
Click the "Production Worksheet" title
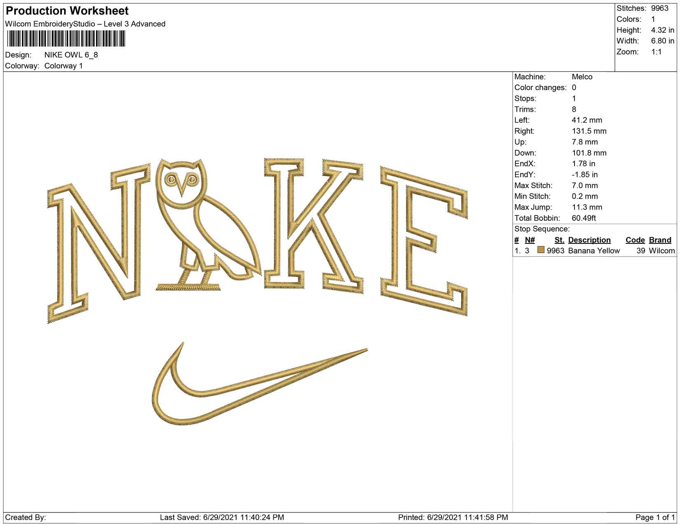[67, 11]
